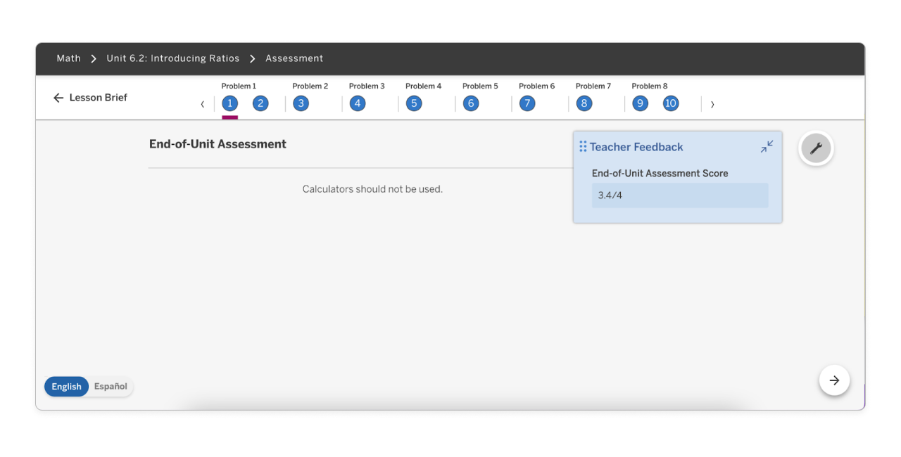The height and width of the screenshot is (457, 901).
Task: Open screen 8 for Problem 7
Action: 584,103
